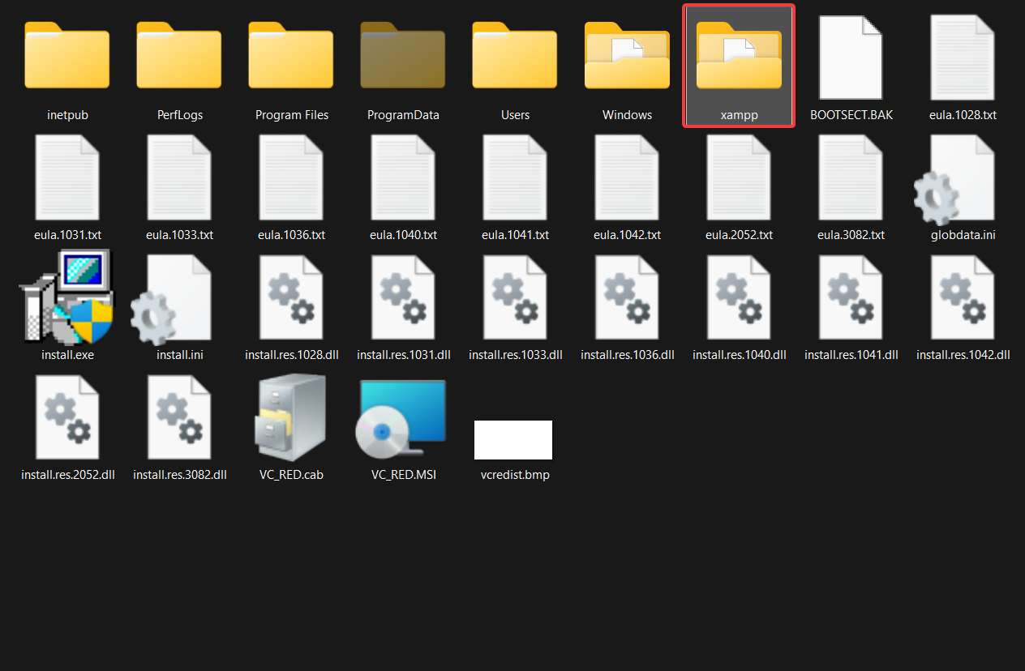Select the Windows folder icon
The width and height of the screenshot is (1025, 671).
click(x=627, y=55)
